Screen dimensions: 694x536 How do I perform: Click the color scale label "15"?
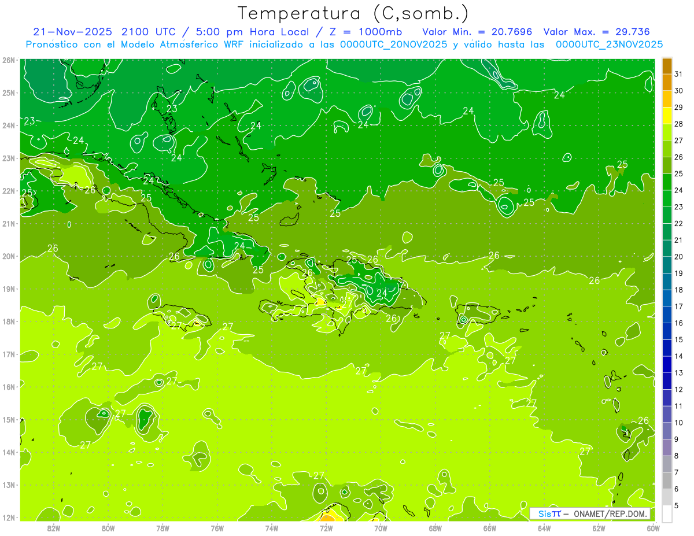[678, 339]
